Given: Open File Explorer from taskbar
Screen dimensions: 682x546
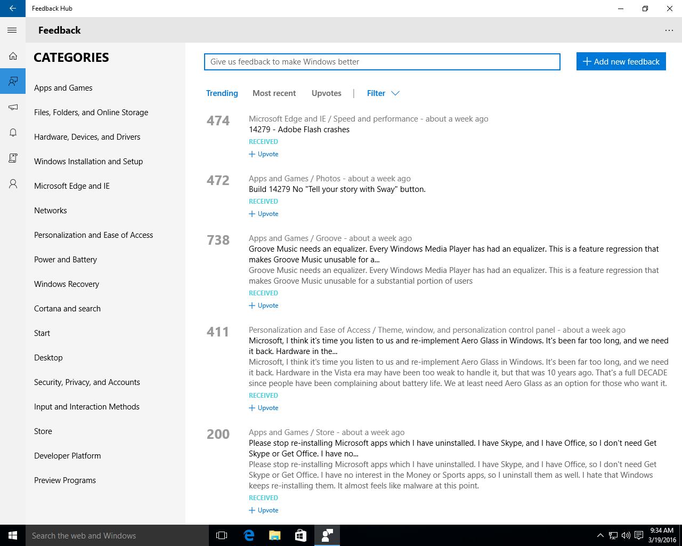Looking at the screenshot, I should pyautogui.click(x=274, y=535).
